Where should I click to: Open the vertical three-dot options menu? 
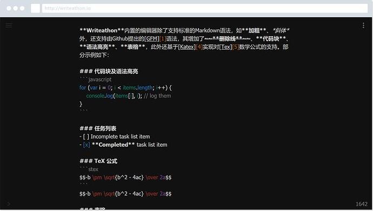[363, 25]
